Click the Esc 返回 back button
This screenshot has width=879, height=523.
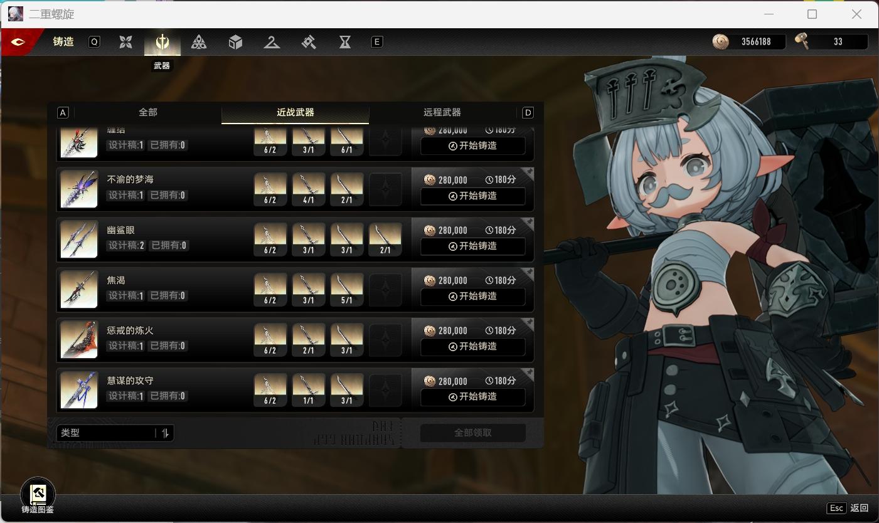[848, 508]
